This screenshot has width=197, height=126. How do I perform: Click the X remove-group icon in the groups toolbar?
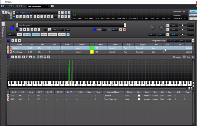pyautogui.click(x=19, y=41)
